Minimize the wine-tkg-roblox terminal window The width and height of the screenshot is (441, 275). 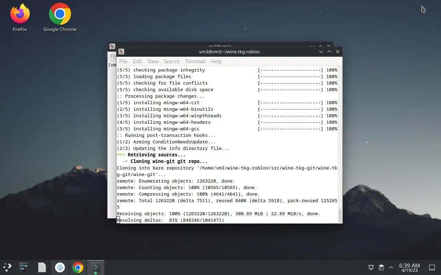(x=321, y=52)
